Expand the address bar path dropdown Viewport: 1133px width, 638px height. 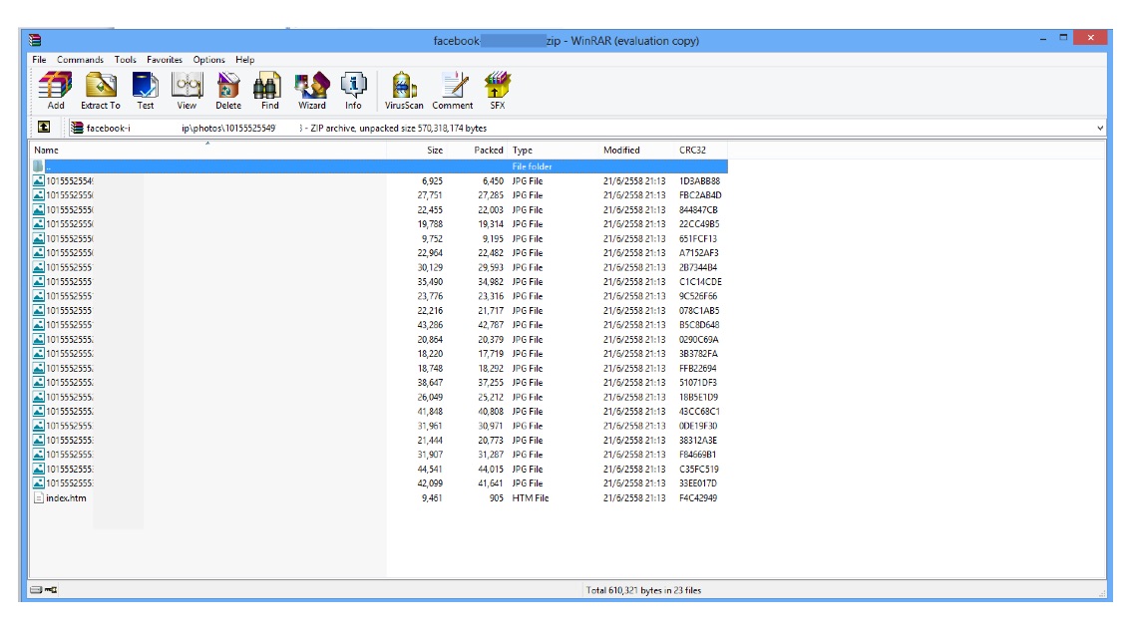tap(1100, 128)
